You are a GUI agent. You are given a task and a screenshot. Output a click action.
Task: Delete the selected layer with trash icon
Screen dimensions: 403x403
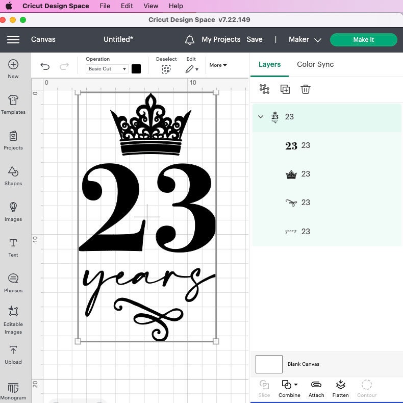coord(306,89)
